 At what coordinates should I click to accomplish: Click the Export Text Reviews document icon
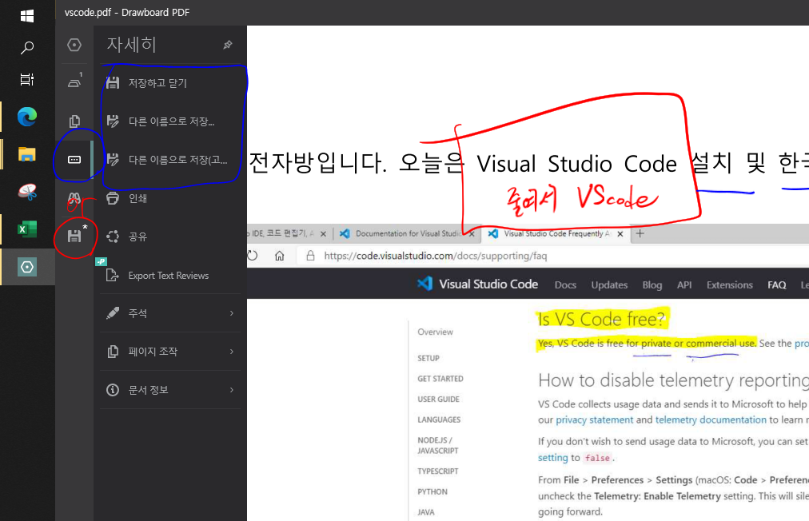pos(112,275)
